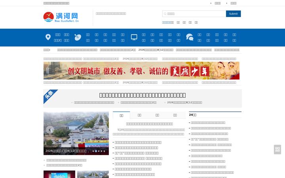Show the previous slide with the carousel left arrow
The height and width of the screenshot is (178, 285).
click(50, 130)
